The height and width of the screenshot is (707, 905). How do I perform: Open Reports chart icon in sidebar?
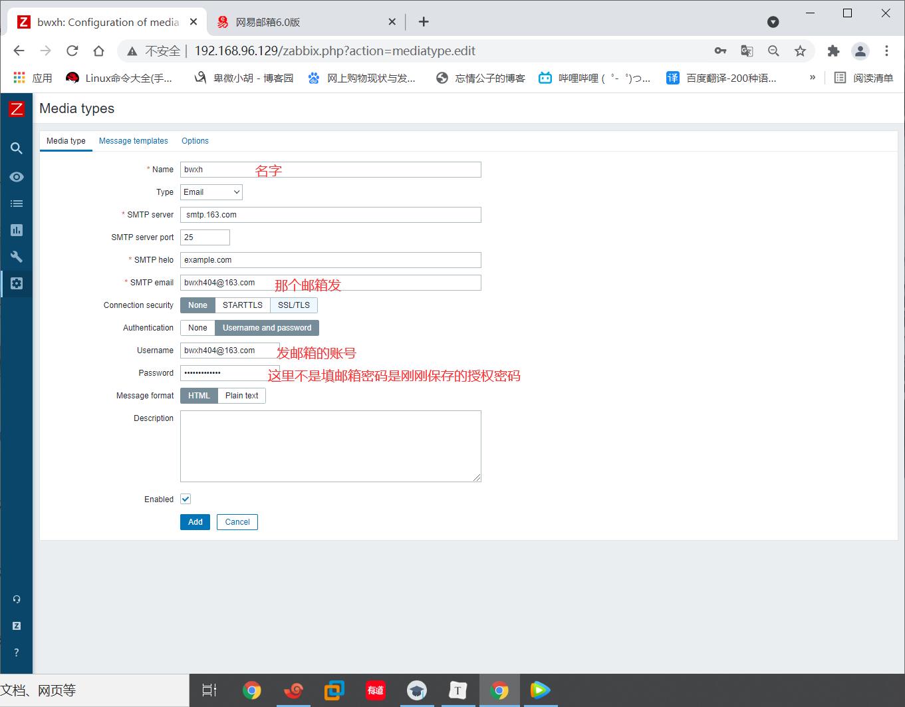point(17,230)
